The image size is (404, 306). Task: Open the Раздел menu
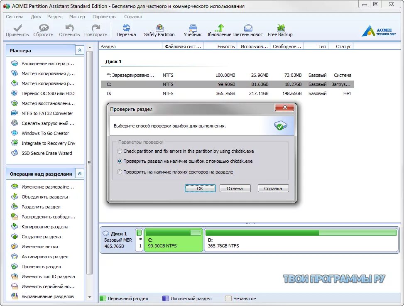click(55, 17)
